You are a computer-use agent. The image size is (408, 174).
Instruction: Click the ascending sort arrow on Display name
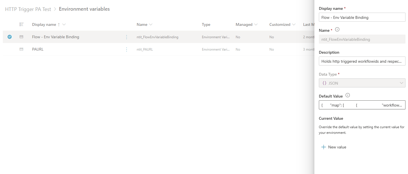pyautogui.click(x=58, y=24)
